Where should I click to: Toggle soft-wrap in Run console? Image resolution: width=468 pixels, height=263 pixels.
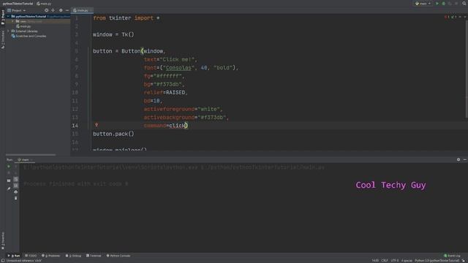pyautogui.click(x=16, y=180)
